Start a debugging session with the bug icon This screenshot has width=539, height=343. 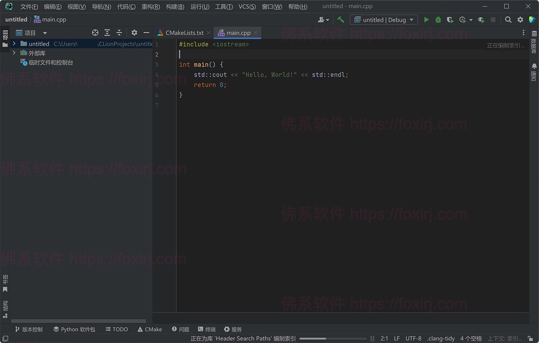tap(437, 20)
